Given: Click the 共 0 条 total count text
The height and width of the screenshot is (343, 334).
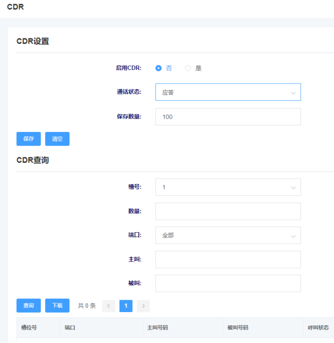Looking at the screenshot, I should coord(87,306).
